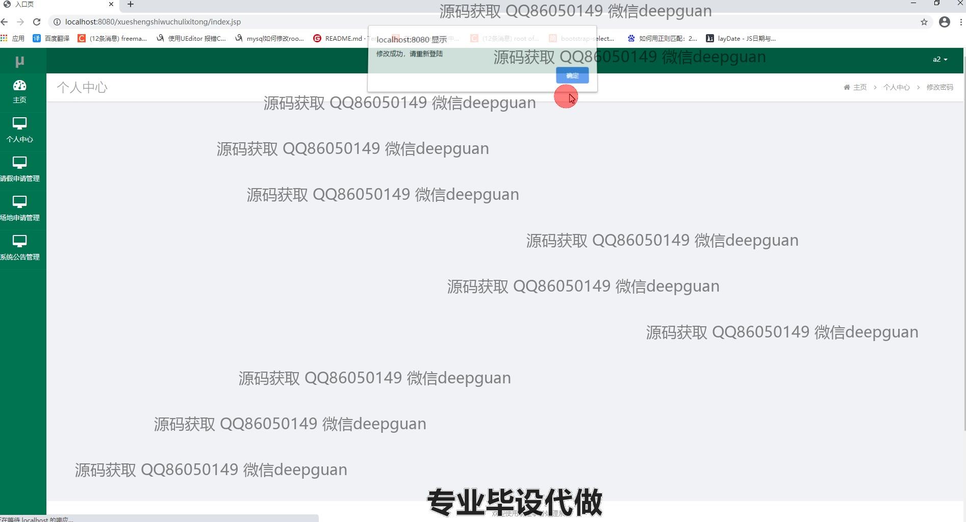Open the 主页 dashboard icon in sidebar
The width and height of the screenshot is (966, 522).
click(19, 91)
